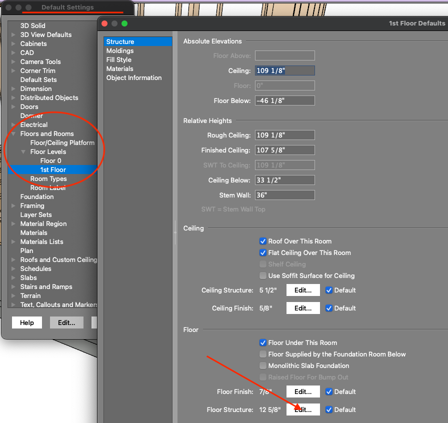Enable Use Soffit Surface for Ceiling
This screenshot has height=423, width=448.
point(263,275)
